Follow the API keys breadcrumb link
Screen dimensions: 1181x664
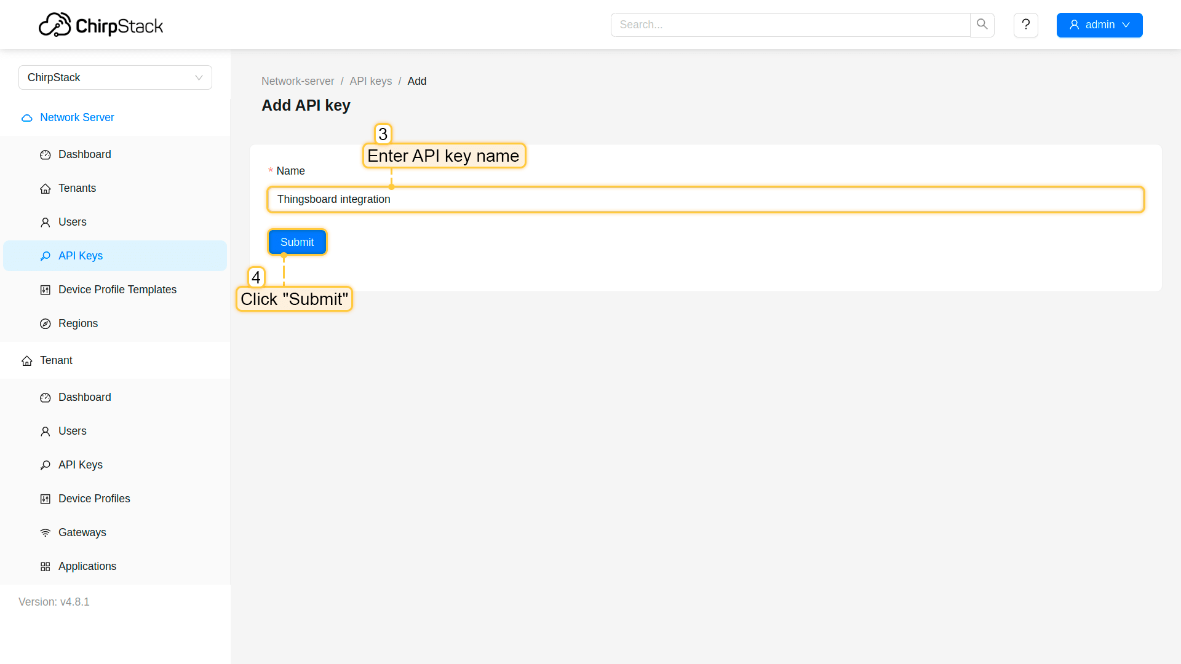coord(370,81)
